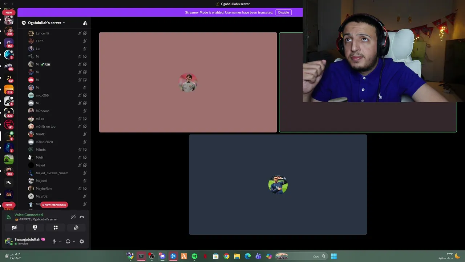Open the server with 521 badge

coord(9,31)
